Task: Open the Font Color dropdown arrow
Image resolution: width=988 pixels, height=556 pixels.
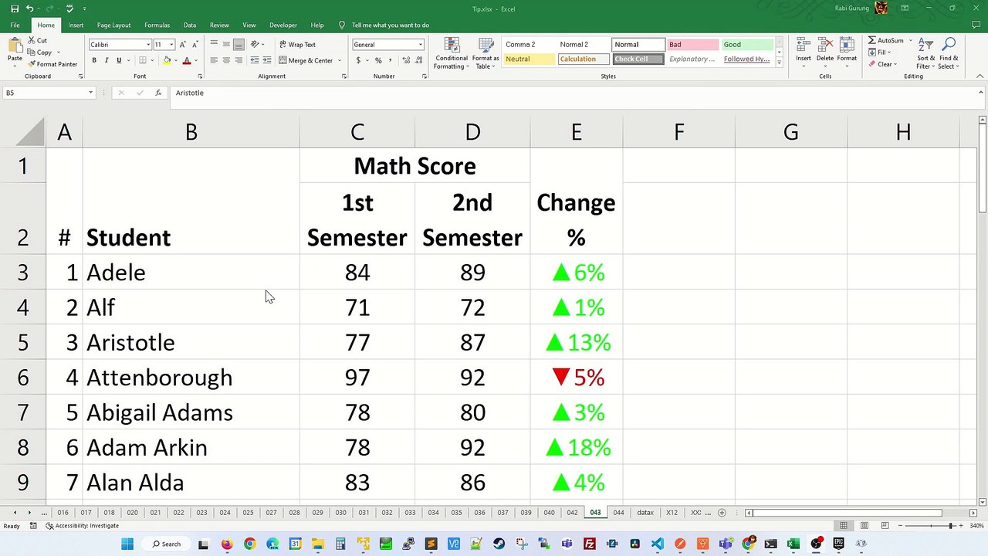Action: tap(195, 60)
